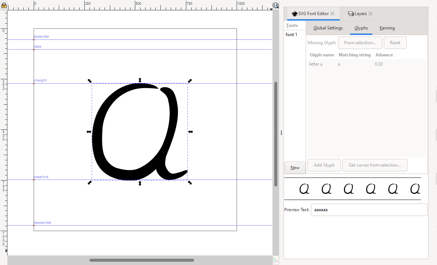Click the vertical canvas scrollbar
Image resolution: width=437 pixels, height=265 pixels.
[x=276, y=134]
